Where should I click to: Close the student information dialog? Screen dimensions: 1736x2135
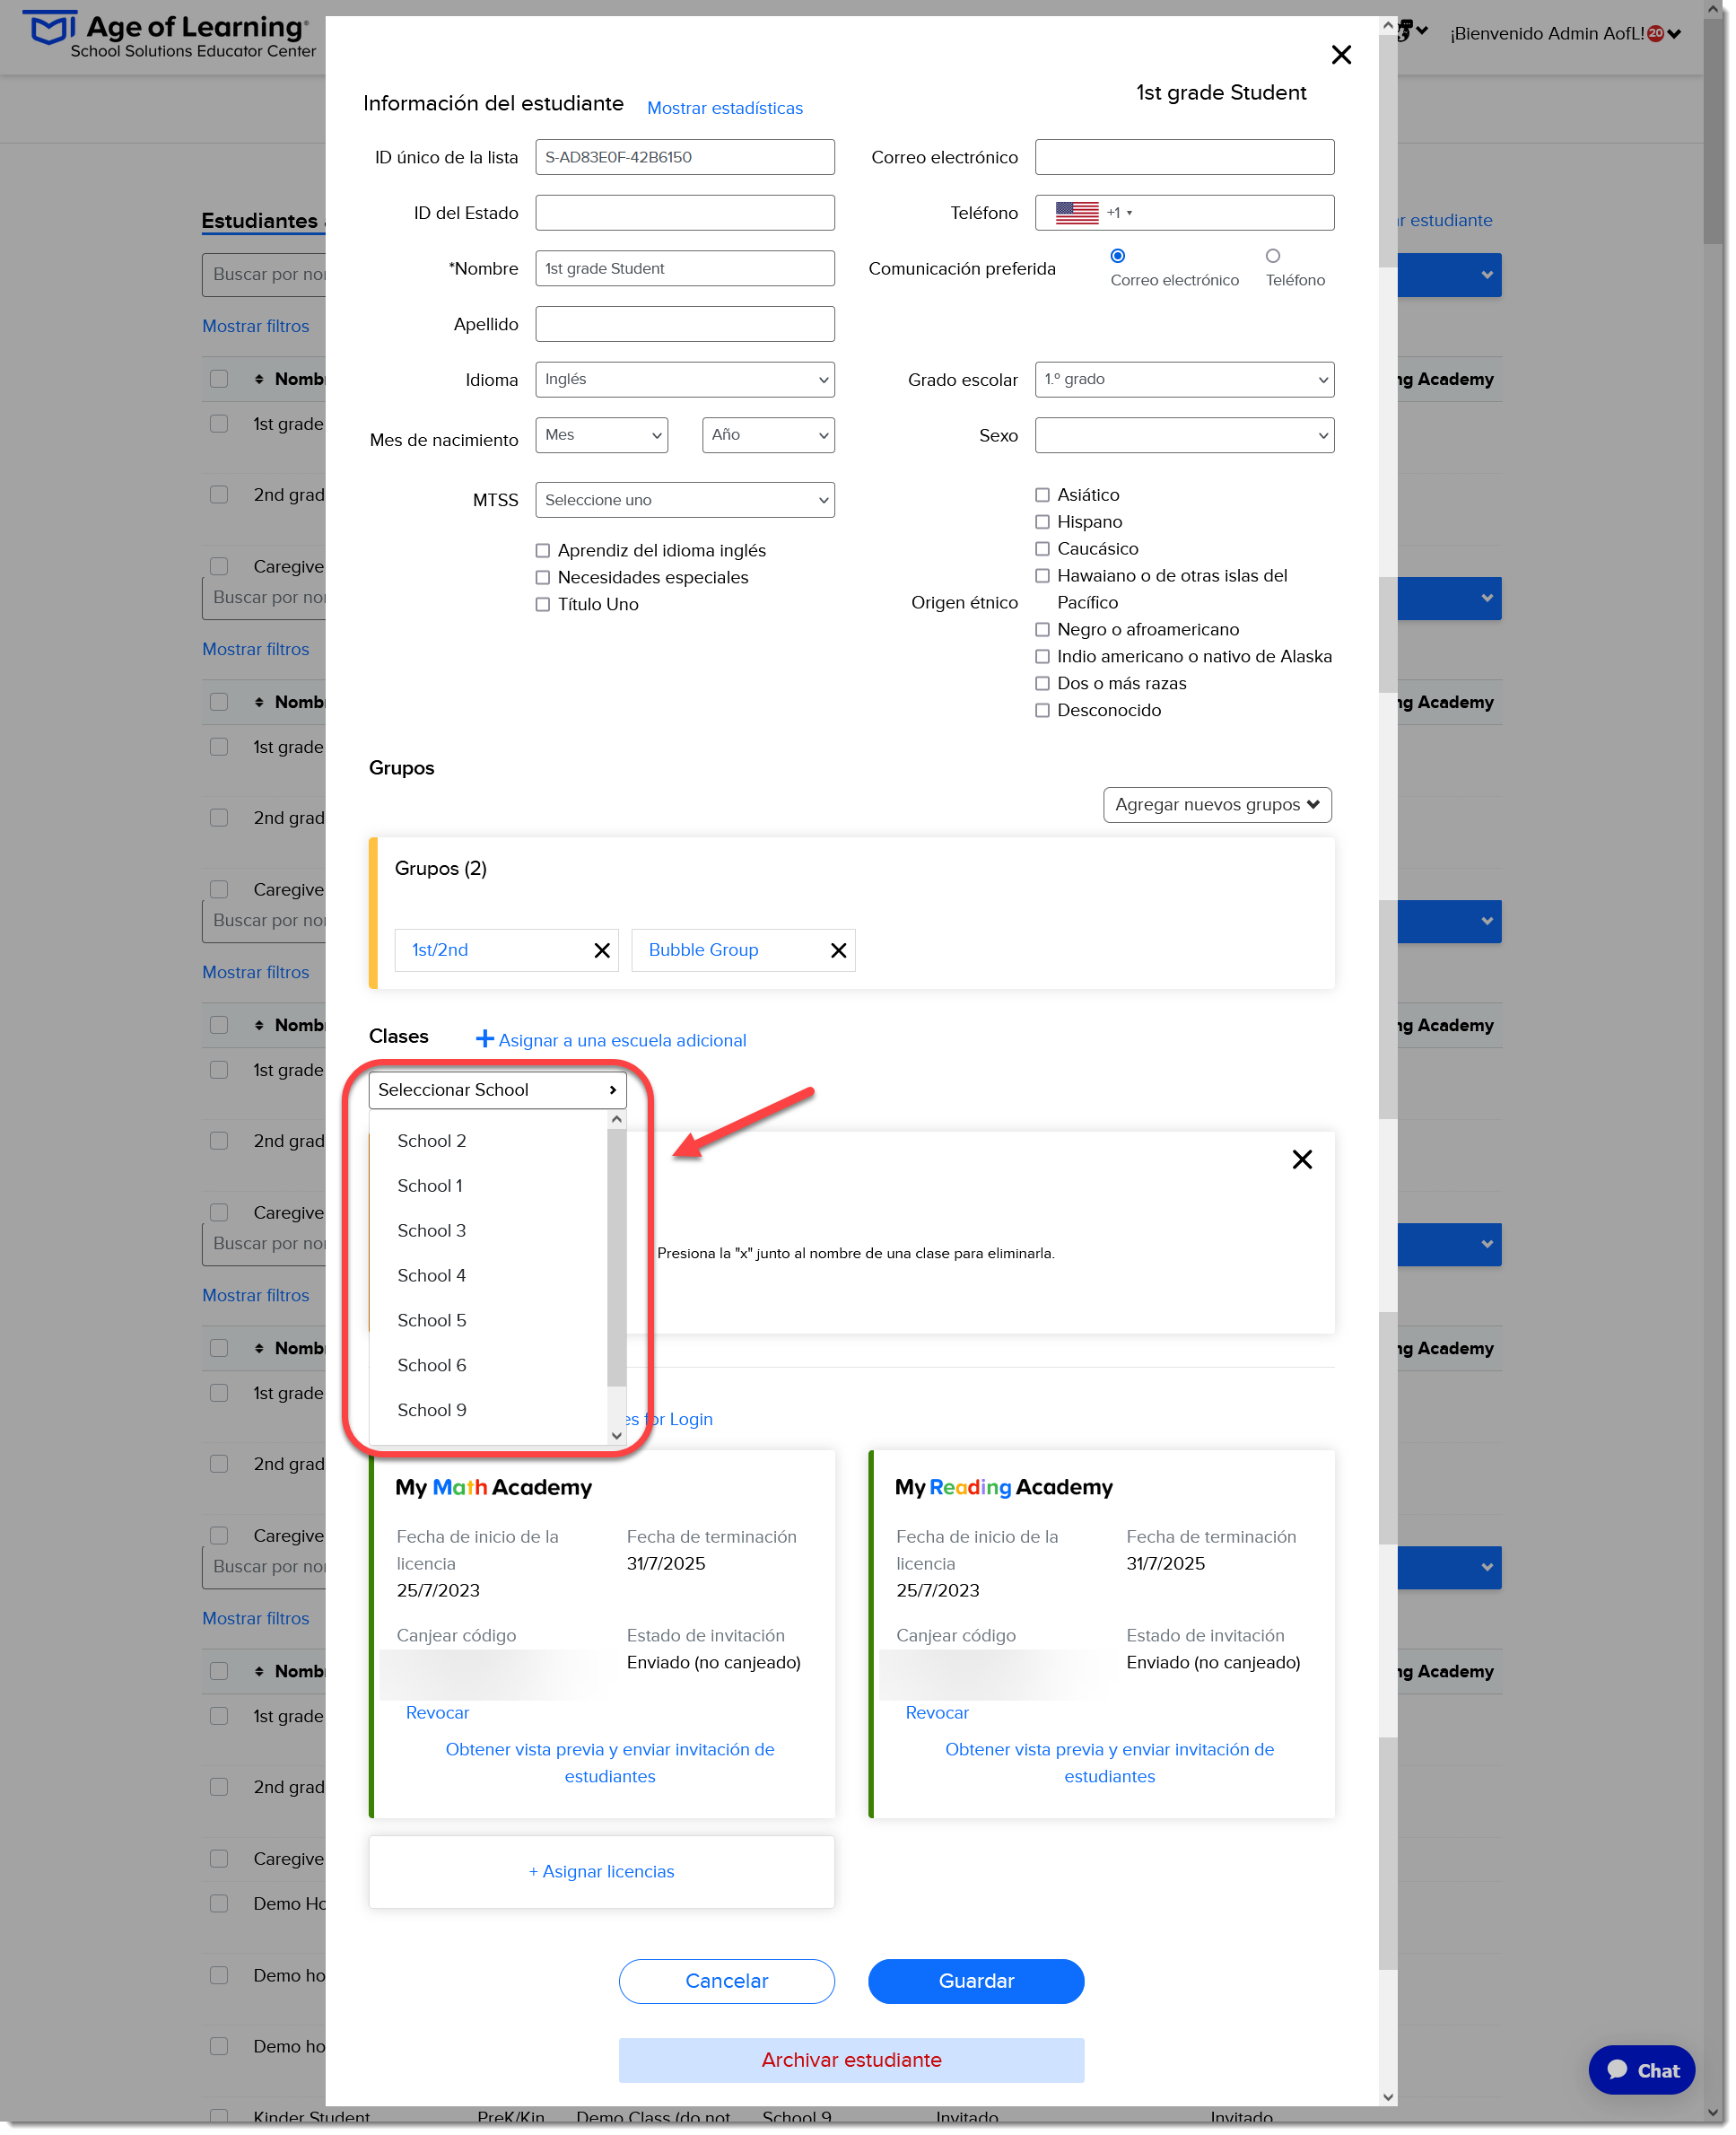1341,55
